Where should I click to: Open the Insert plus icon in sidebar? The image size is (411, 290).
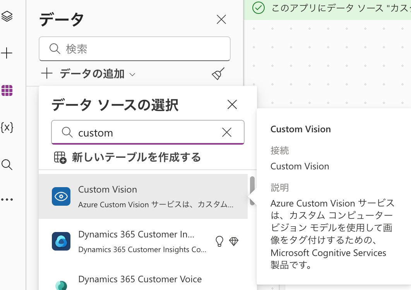(x=7, y=53)
